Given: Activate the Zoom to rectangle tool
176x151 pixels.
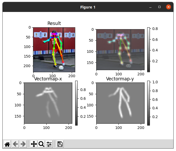Looking at the screenshot, I should point(41,144).
